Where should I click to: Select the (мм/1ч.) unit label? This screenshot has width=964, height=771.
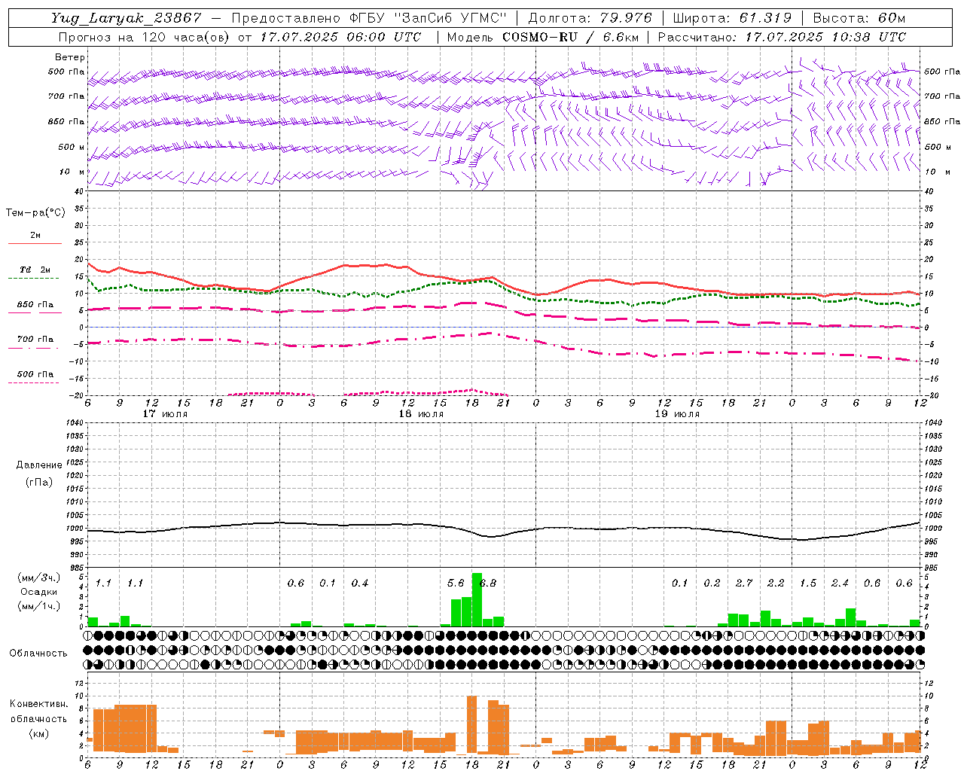39,606
